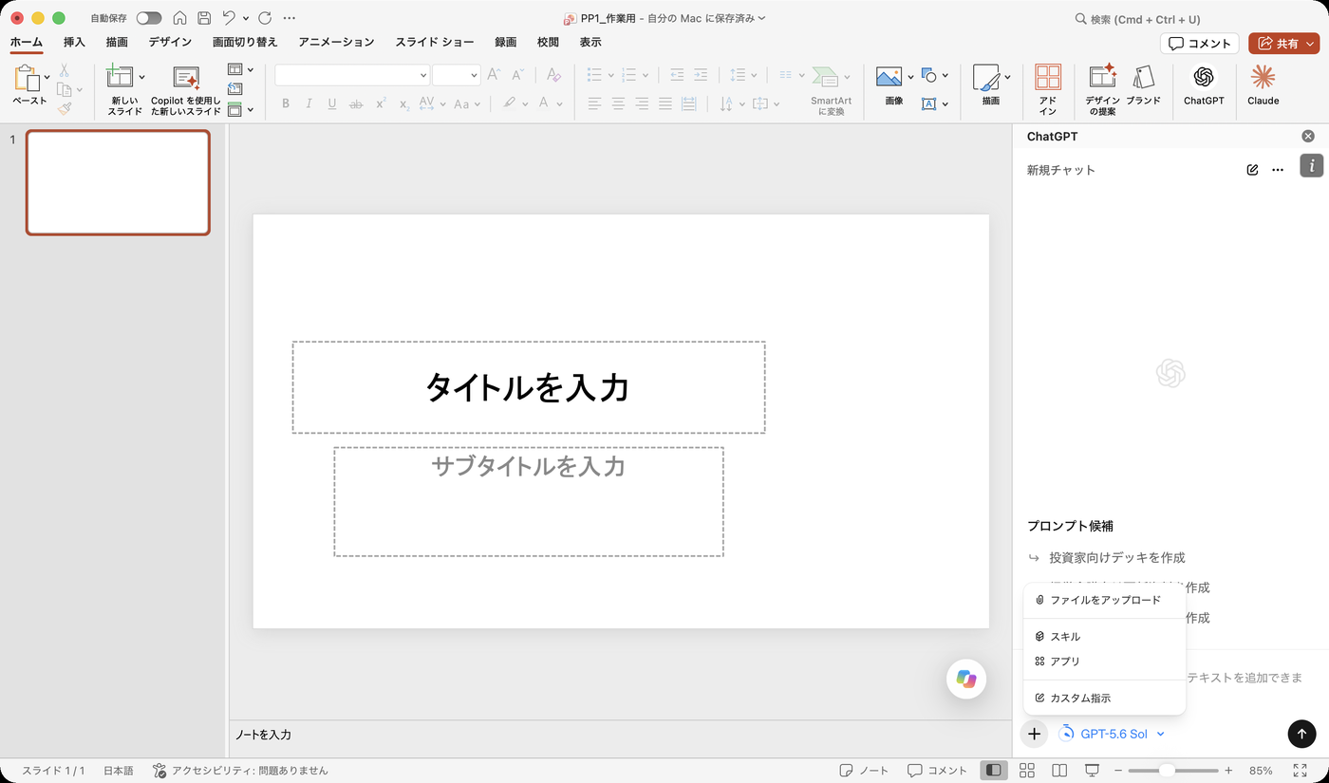This screenshot has height=783, width=1329.
Task: Click the save icon in the title bar
Action: 203,18
